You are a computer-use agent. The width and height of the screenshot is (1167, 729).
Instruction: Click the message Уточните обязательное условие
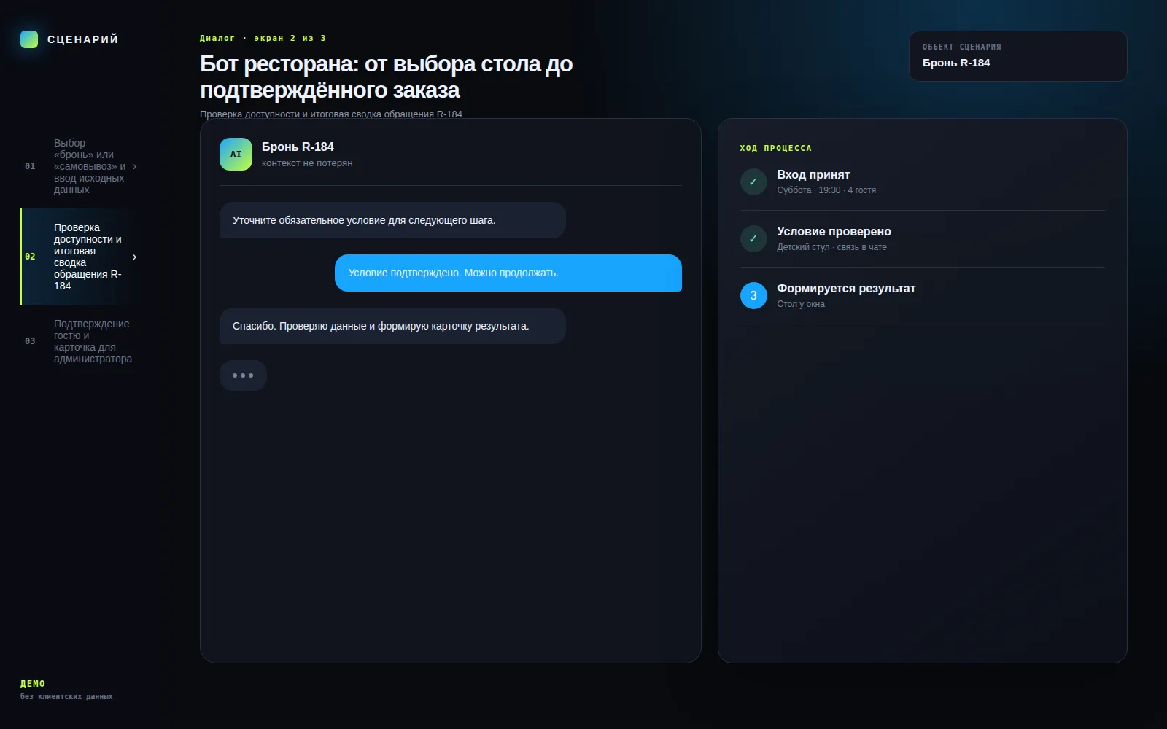392,220
